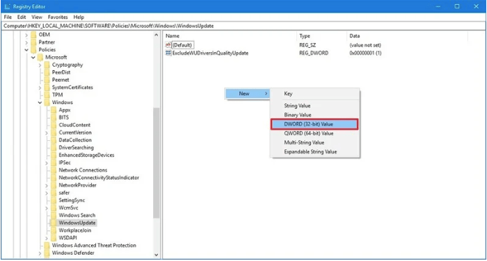Expand the SystemCertificates key
Viewport: 487px width, 261px height.
[40, 87]
